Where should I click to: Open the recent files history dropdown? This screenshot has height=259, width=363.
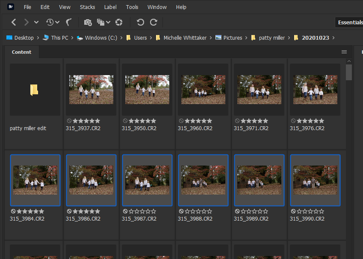[49, 22]
